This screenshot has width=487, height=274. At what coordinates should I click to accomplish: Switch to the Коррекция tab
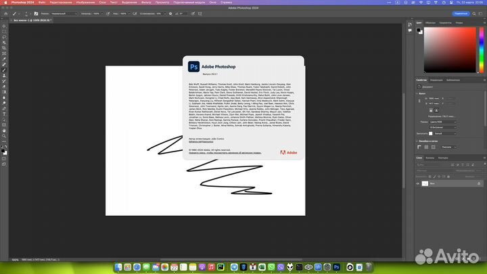click(x=436, y=80)
